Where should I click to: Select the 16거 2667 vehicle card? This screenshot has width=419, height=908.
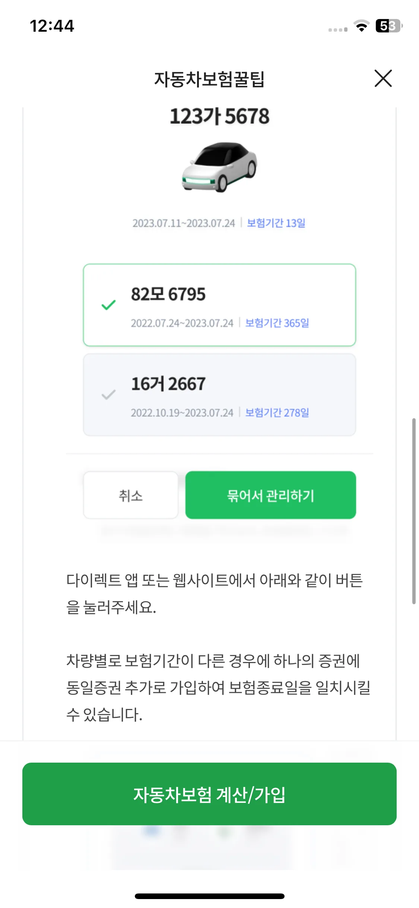[x=219, y=395]
